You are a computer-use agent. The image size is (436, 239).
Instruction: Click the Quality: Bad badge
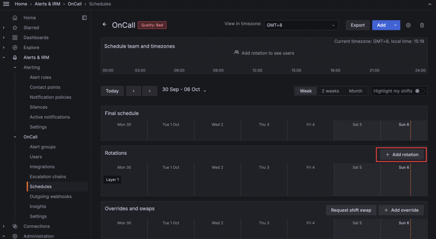(152, 25)
